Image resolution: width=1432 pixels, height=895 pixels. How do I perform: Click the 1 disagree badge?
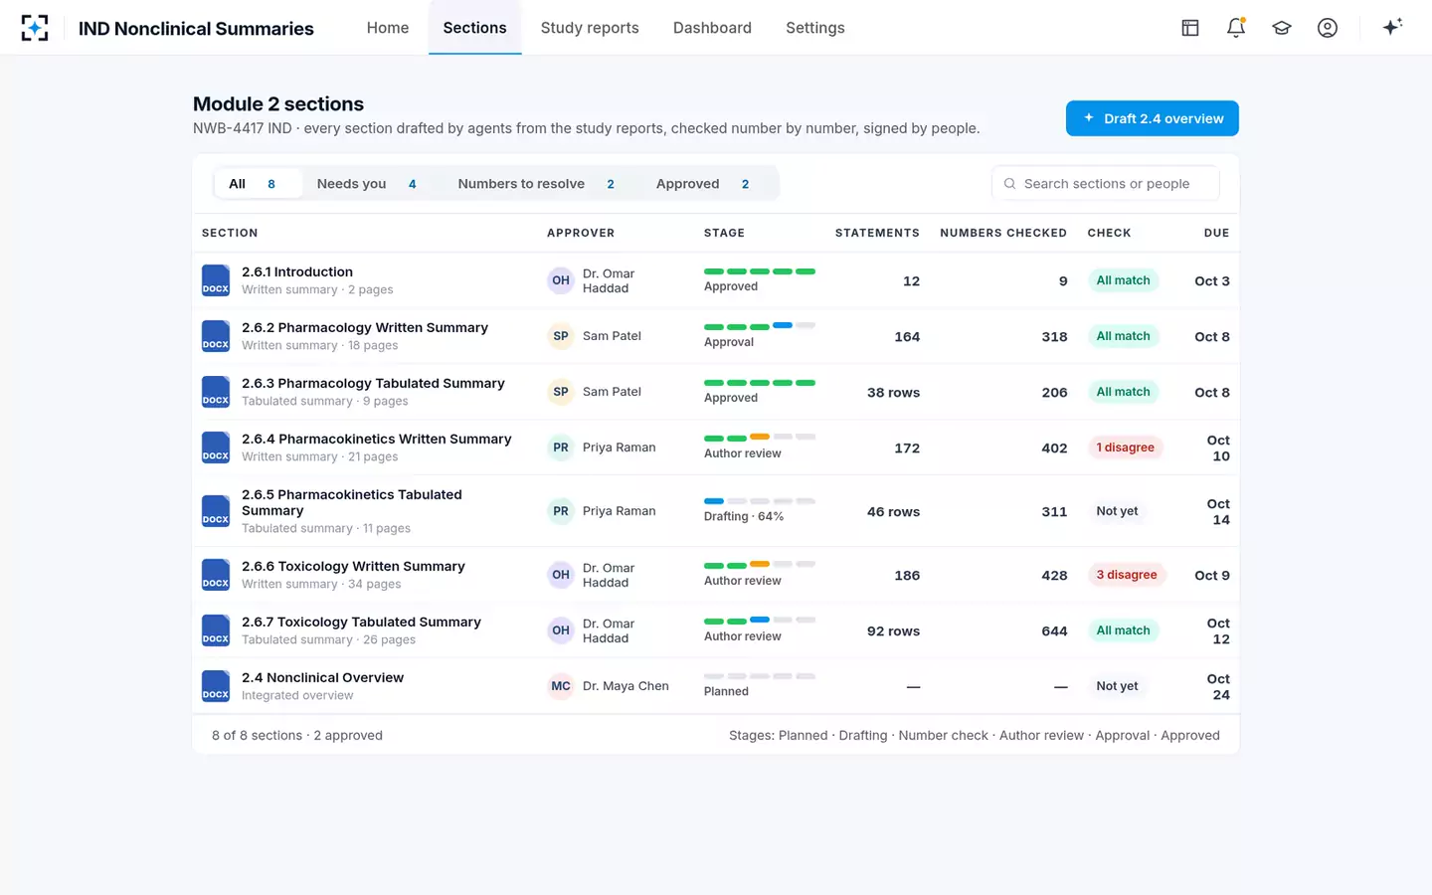(1126, 447)
